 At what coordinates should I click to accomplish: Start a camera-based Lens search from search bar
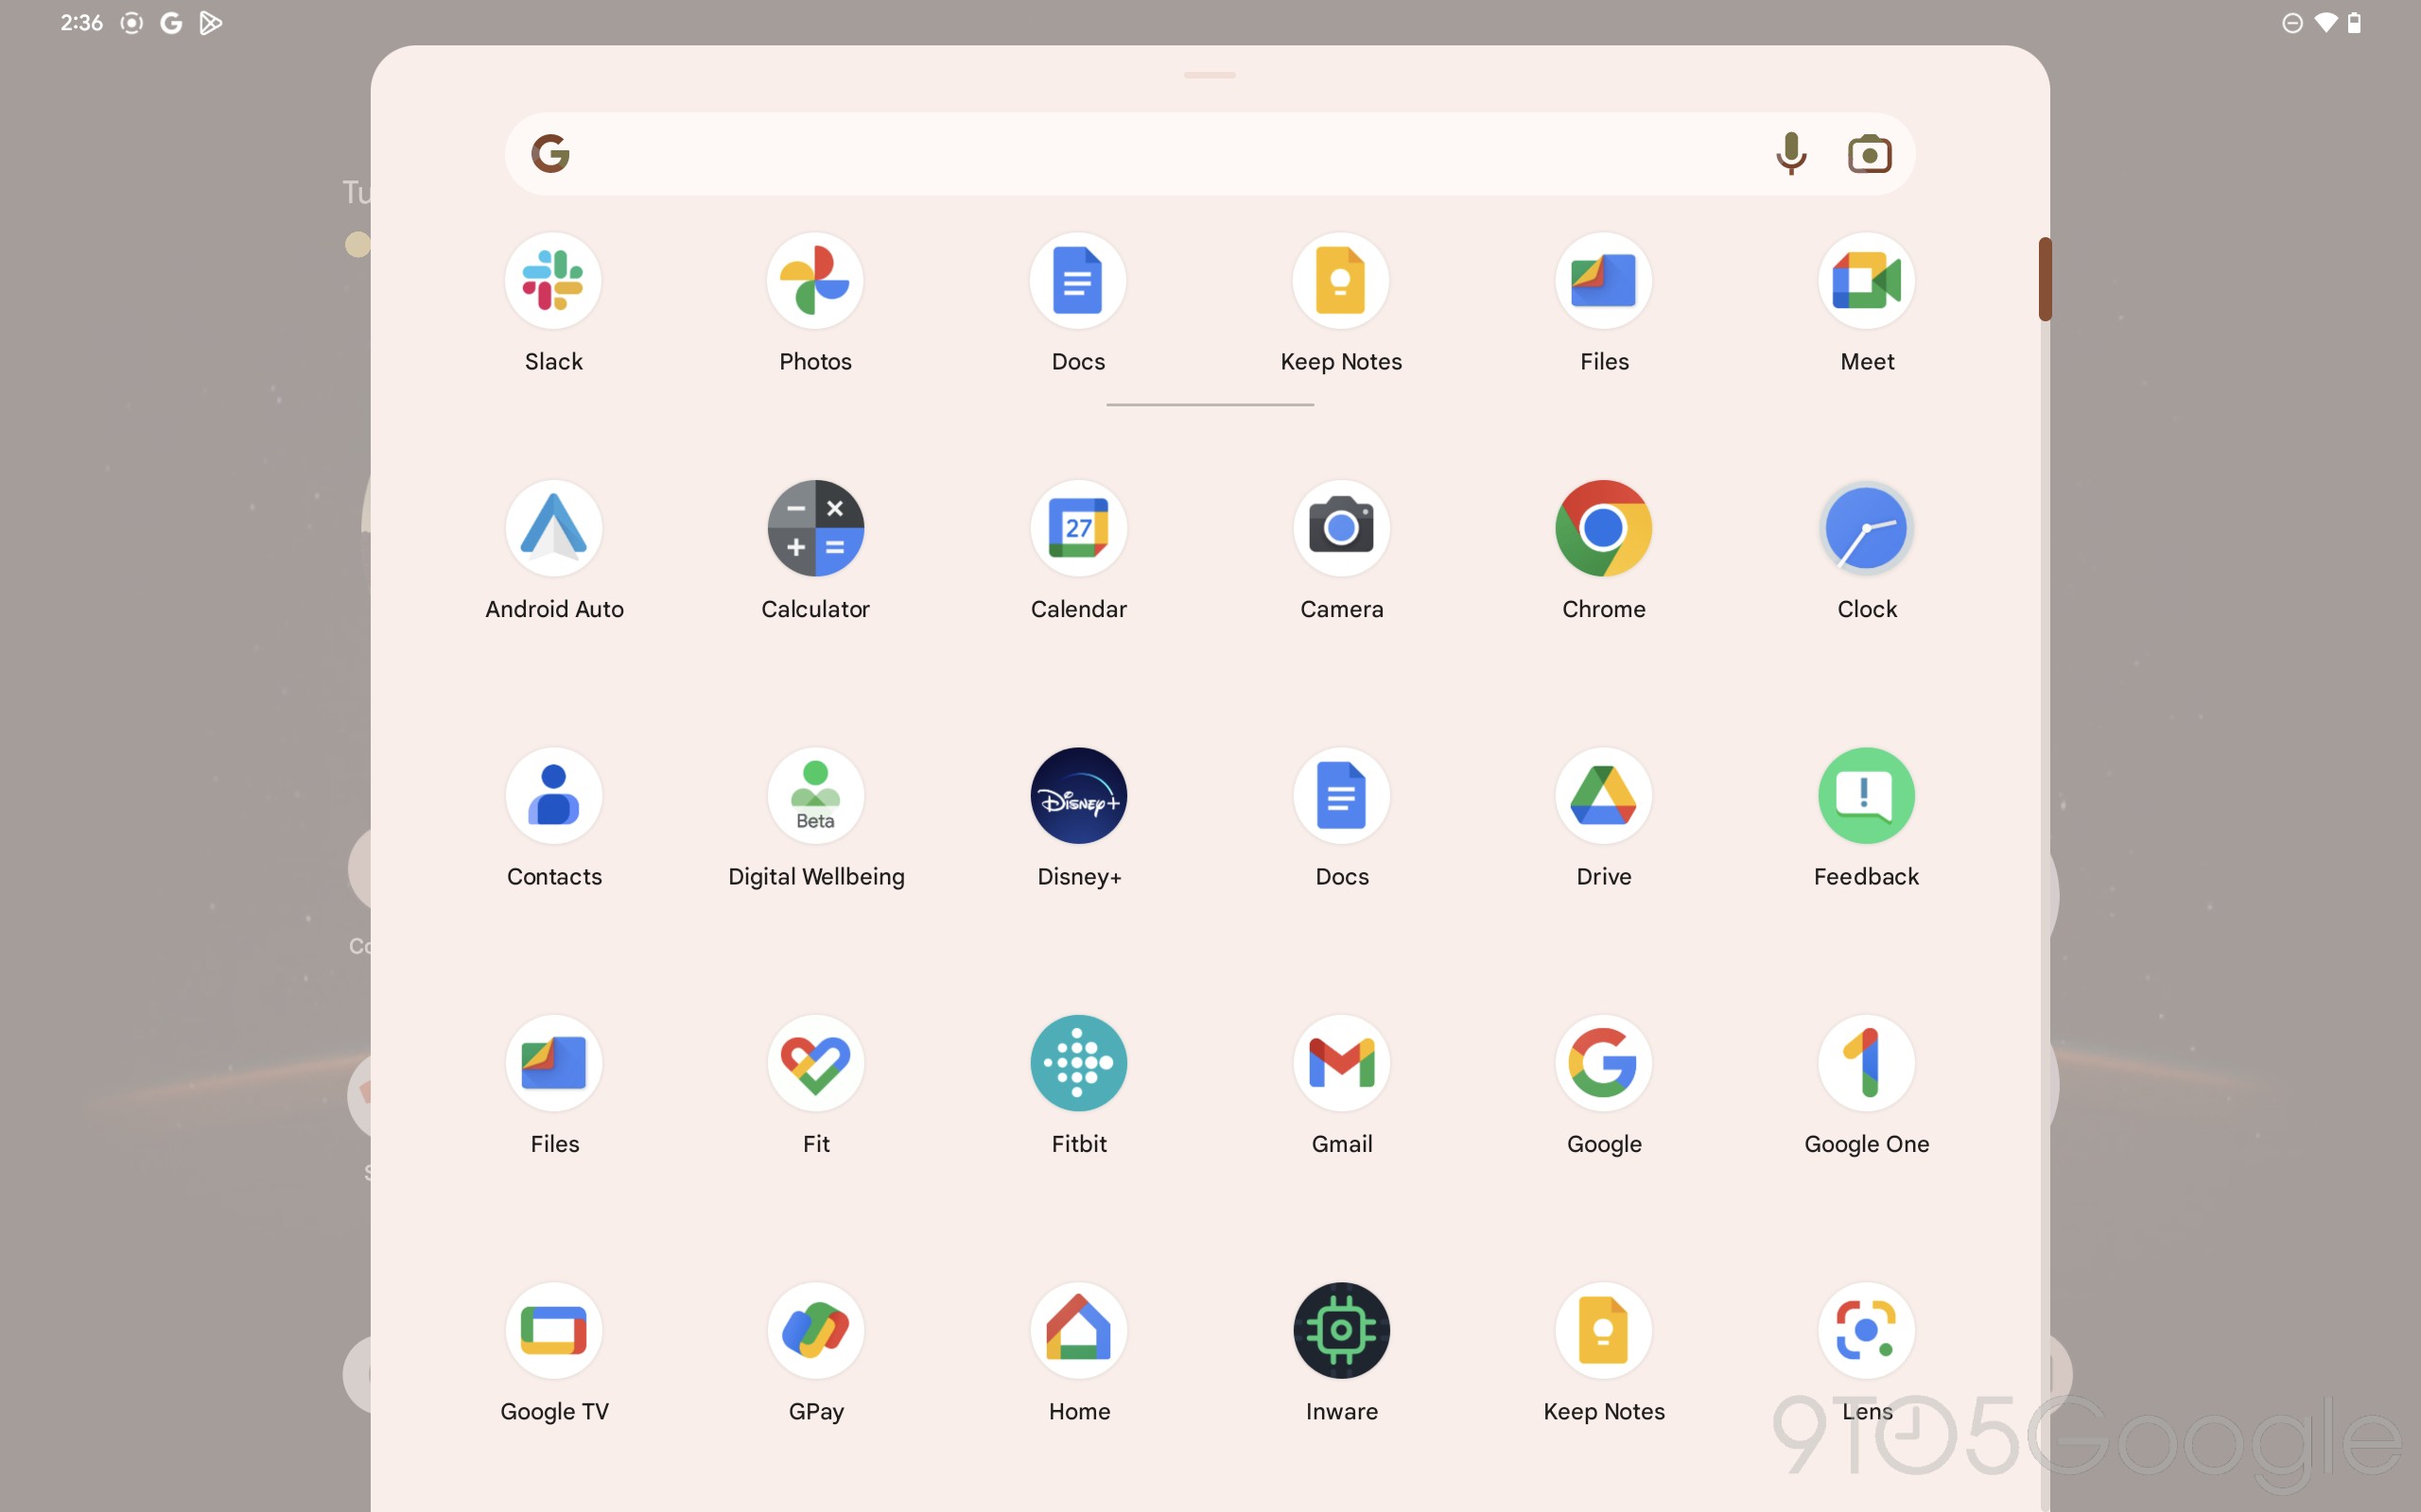1870,153
